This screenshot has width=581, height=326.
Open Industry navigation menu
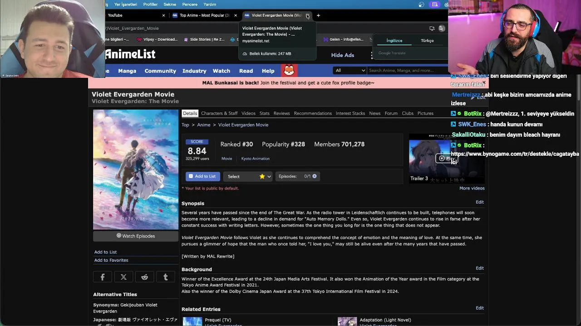click(194, 71)
